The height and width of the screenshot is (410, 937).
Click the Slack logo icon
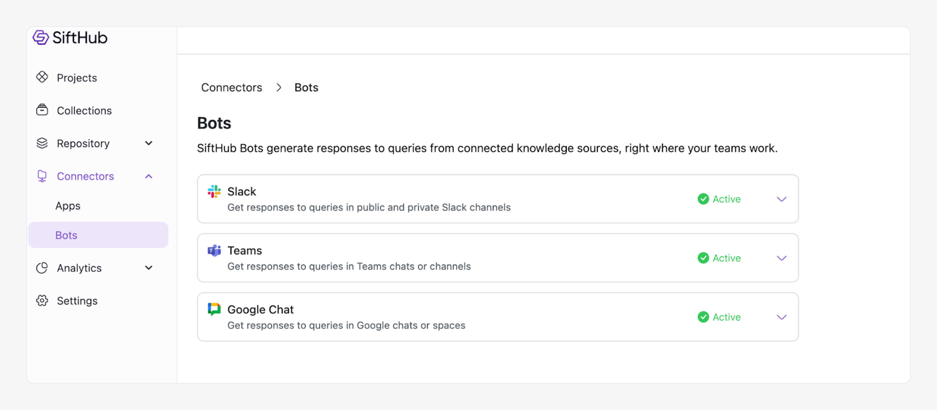pos(214,191)
